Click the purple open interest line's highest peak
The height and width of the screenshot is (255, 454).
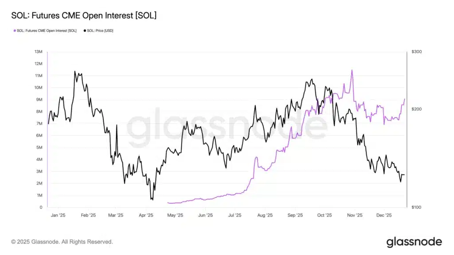pos(352,70)
